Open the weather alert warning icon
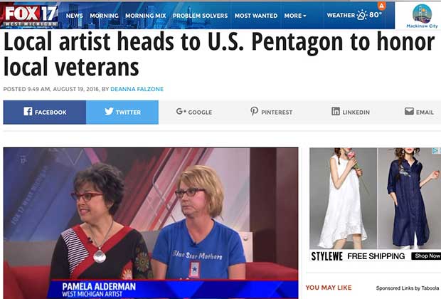 coord(382,6)
